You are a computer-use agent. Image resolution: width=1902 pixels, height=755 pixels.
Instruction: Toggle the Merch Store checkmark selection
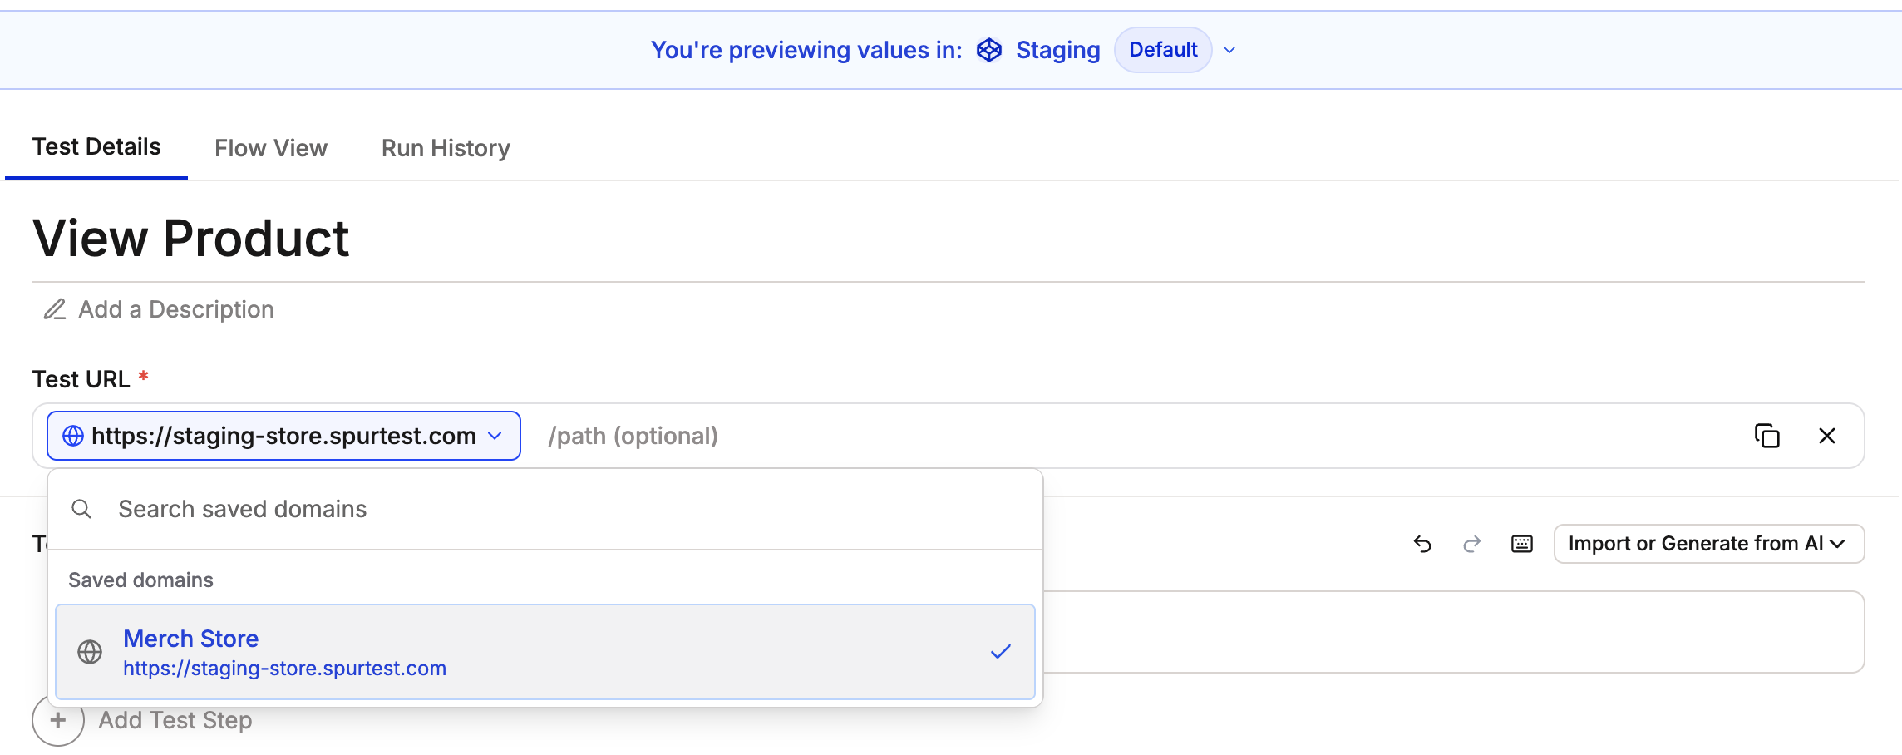(x=1000, y=652)
